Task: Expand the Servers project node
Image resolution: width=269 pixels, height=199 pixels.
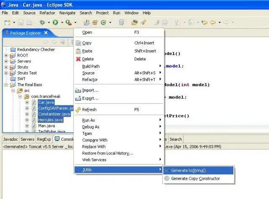Action: 6,61
